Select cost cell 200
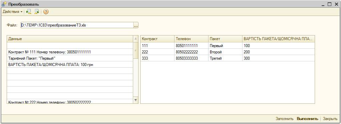 [x=278, y=52]
